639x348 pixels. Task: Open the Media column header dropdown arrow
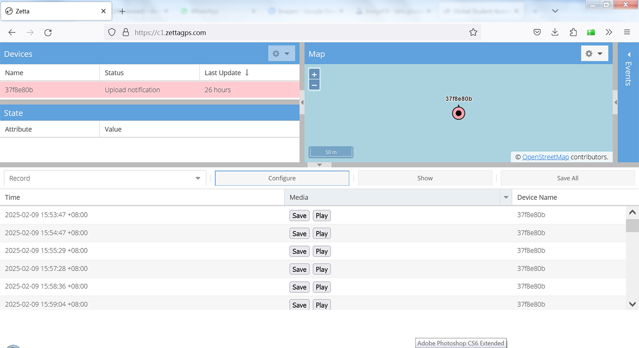(x=506, y=197)
